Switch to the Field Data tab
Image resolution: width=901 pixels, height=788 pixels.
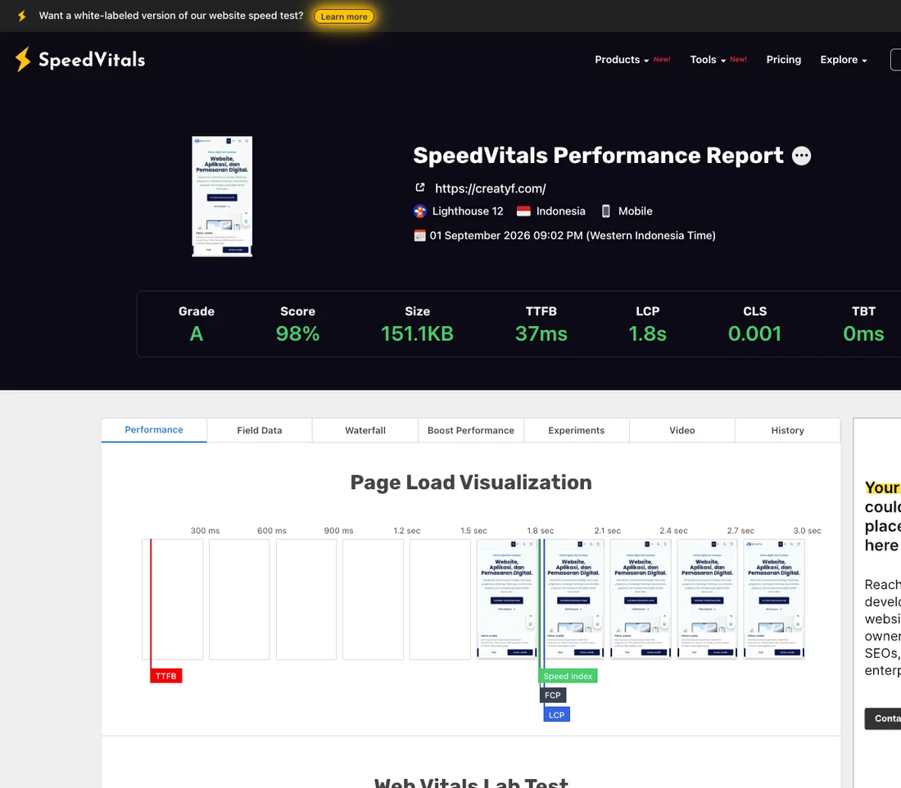click(260, 431)
